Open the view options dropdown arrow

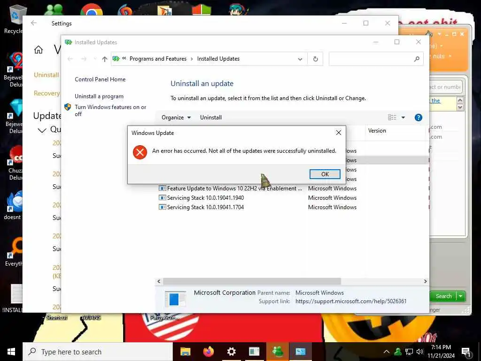(x=403, y=117)
